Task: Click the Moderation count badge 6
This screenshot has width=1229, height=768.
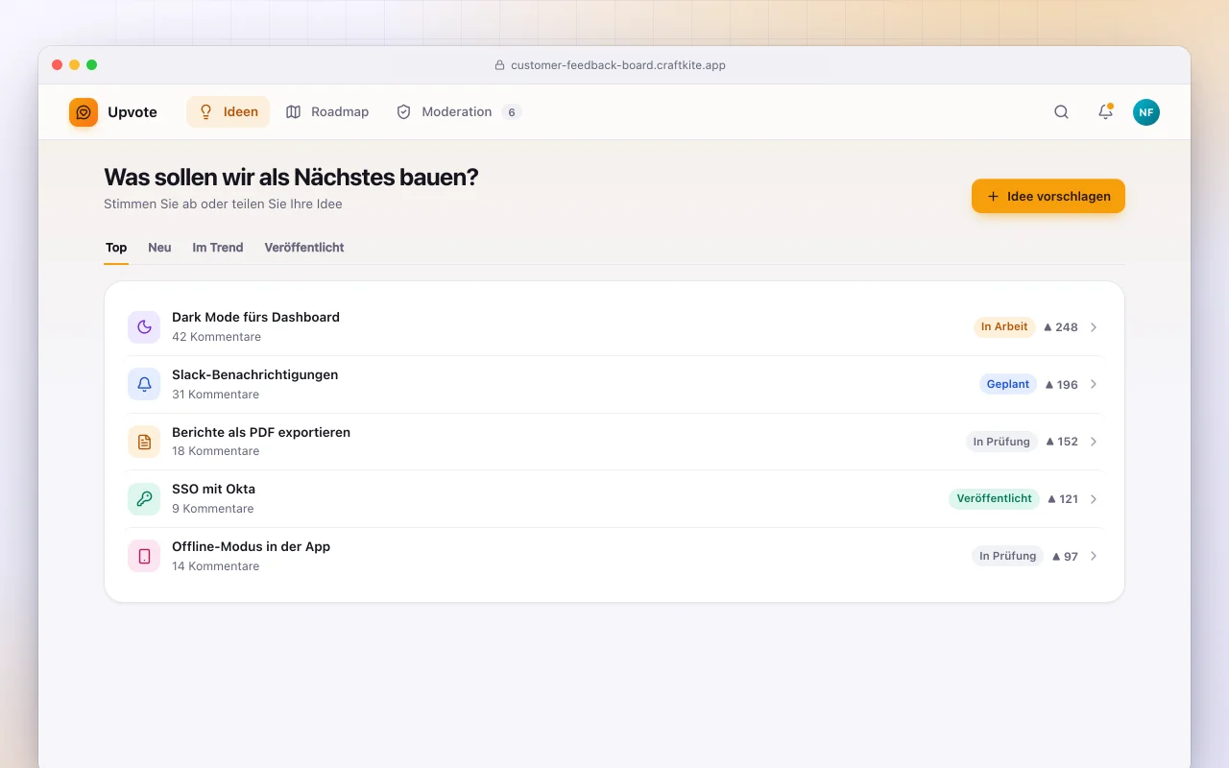Action: pyautogui.click(x=512, y=112)
